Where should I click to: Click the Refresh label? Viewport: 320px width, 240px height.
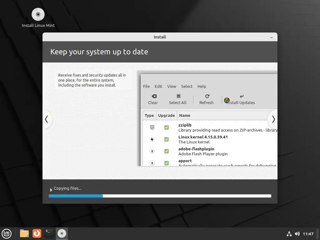pos(206,102)
